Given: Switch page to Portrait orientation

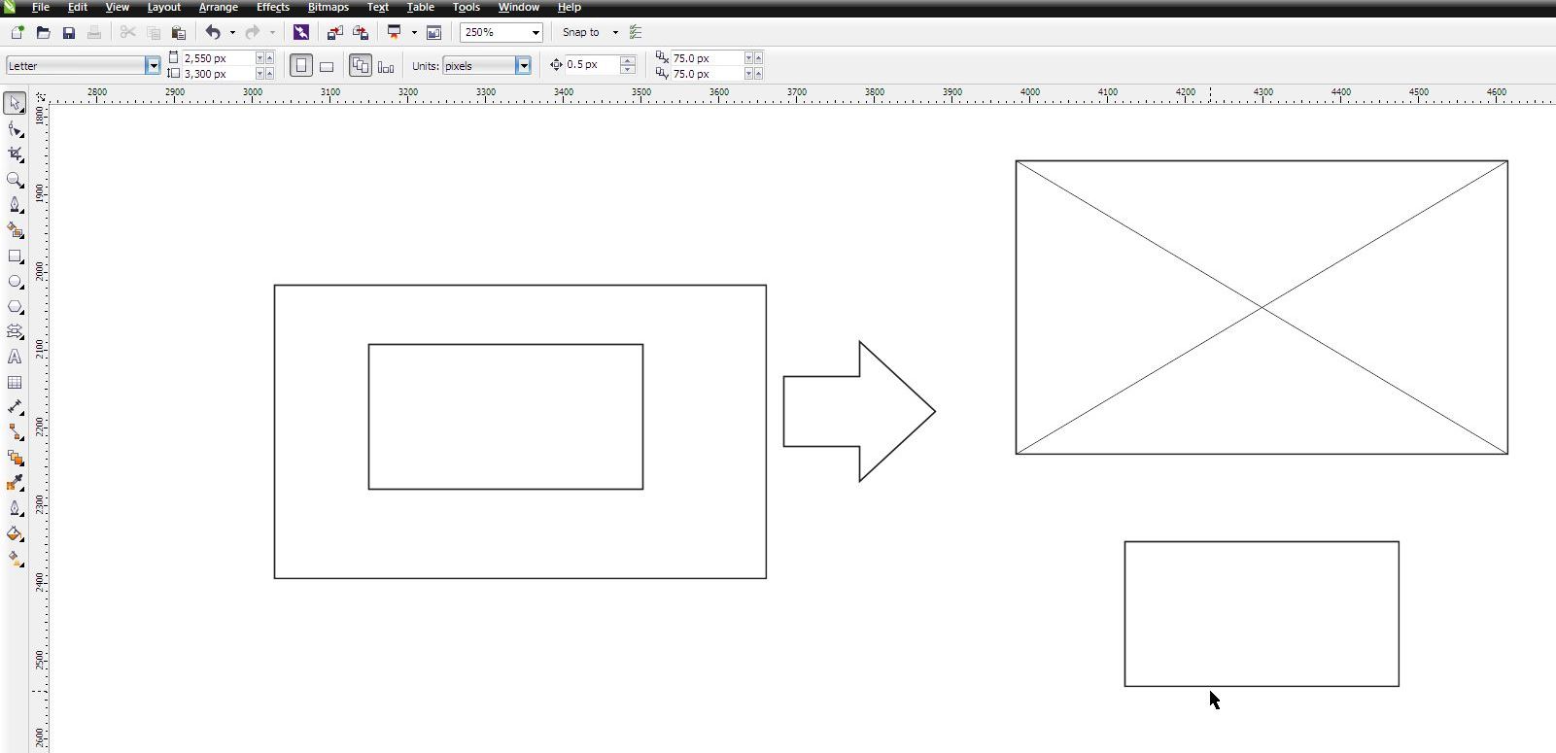Looking at the screenshot, I should 301,66.
